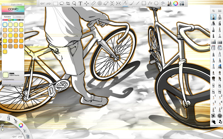Switch to the Illustration tab

(x=7, y=17)
